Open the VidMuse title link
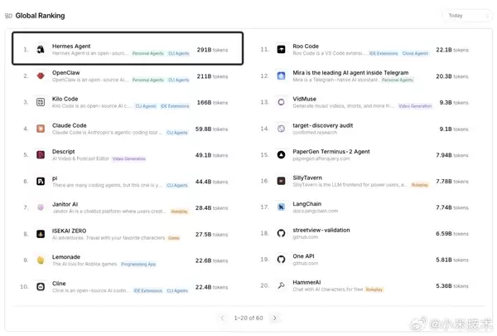Viewport: 497px width, 336px height. click(x=304, y=99)
